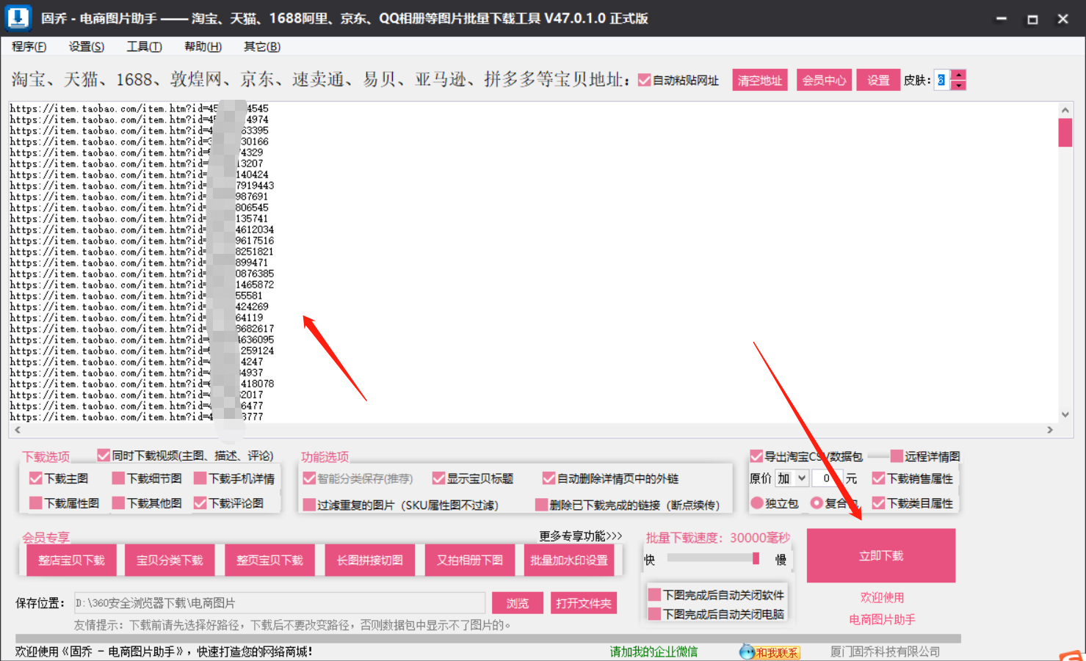Enable 下图完成后自动关闭电脑 checkbox
This screenshot has width=1086, height=661.
[654, 614]
